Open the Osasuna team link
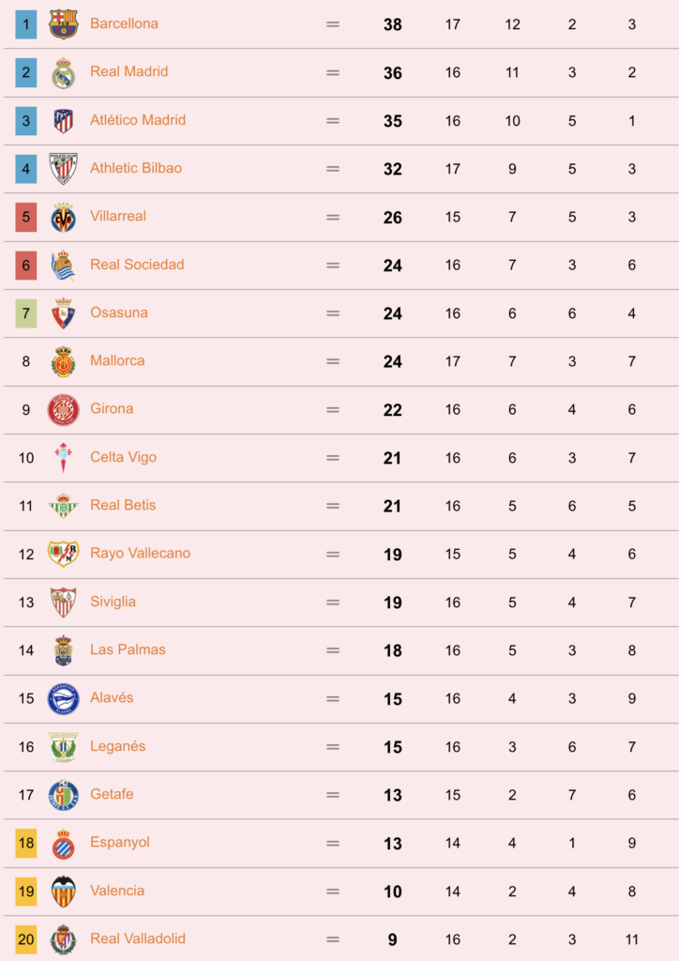The image size is (679, 961). coord(119,313)
